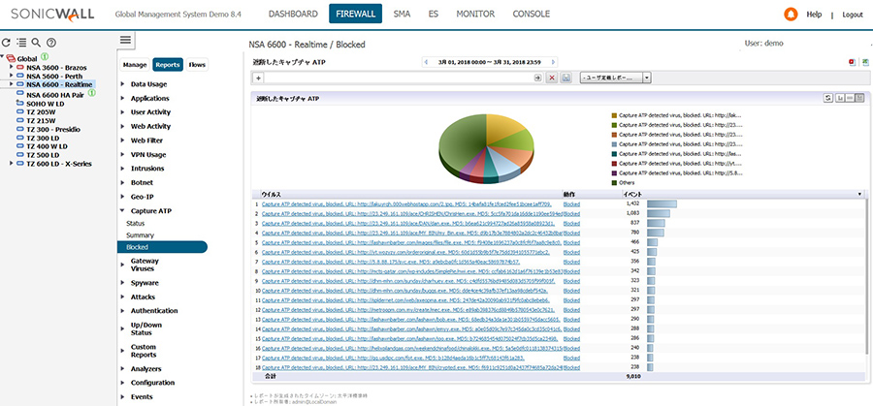Open the MONITOR top menu
This screenshot has width=873, height=406.
(475, 14)
